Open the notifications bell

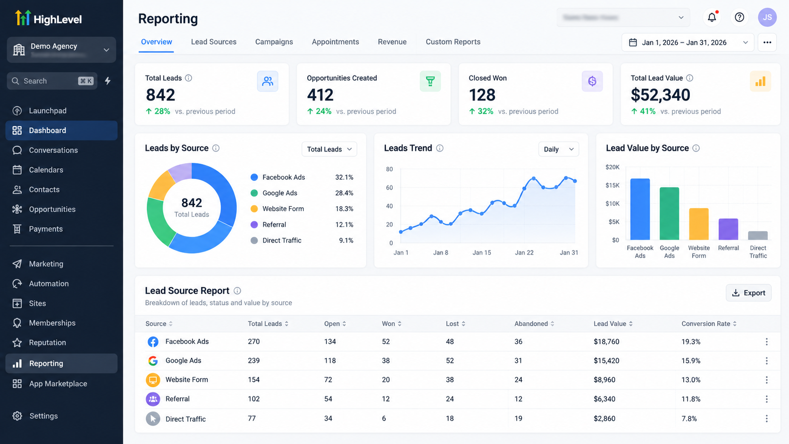pyautogui.click(x=712, y=17)
